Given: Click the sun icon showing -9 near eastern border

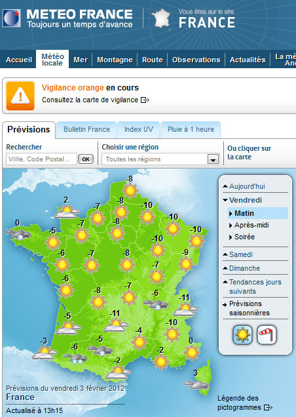Looking at the screenshot, I should point(186,264).
